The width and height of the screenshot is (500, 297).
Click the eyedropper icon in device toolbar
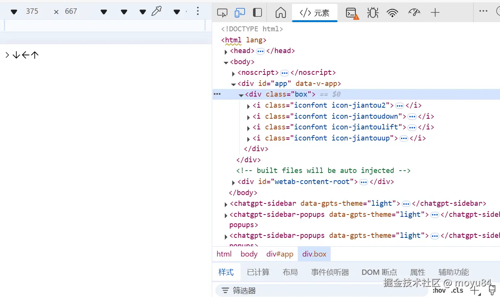click(156, 11)
